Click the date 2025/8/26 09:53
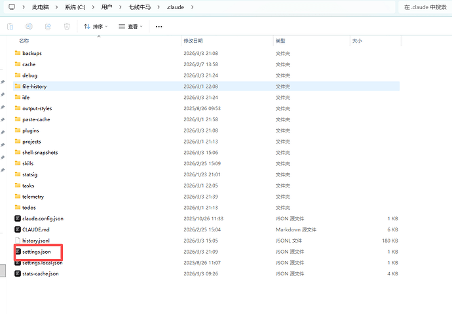452x314 pixels. click(202, 108)
